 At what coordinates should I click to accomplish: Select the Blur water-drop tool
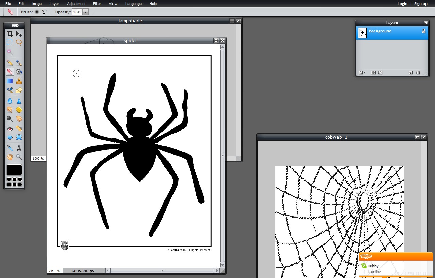tap(10, 101)
